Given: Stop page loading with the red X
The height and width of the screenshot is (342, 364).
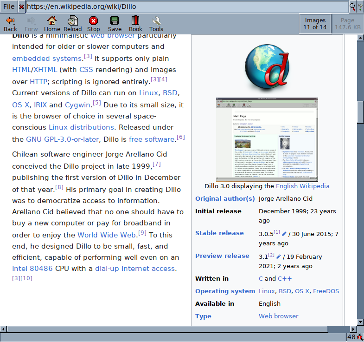Looking at the screenshot, I should coord(93,24).
